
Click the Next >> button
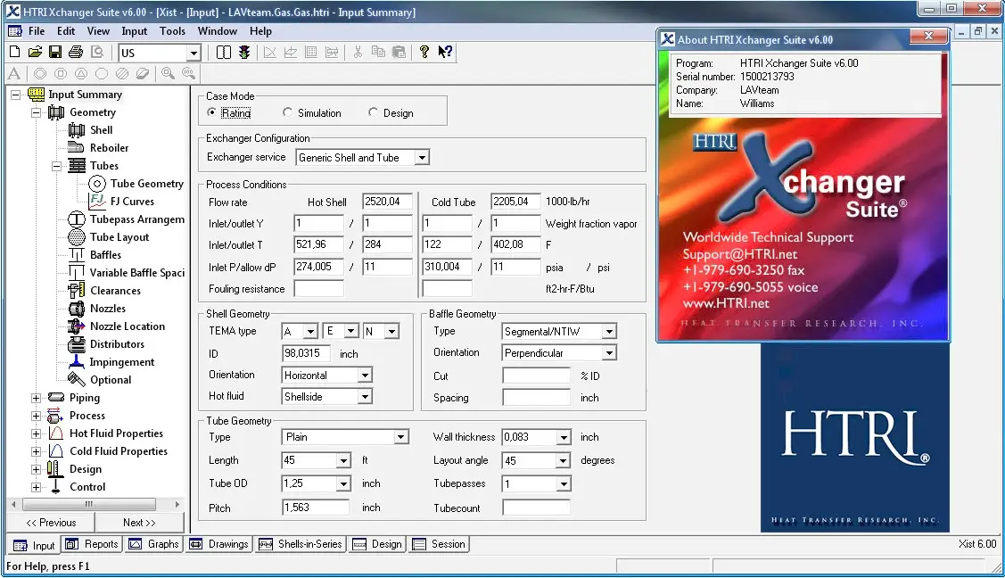coord(139,523)
